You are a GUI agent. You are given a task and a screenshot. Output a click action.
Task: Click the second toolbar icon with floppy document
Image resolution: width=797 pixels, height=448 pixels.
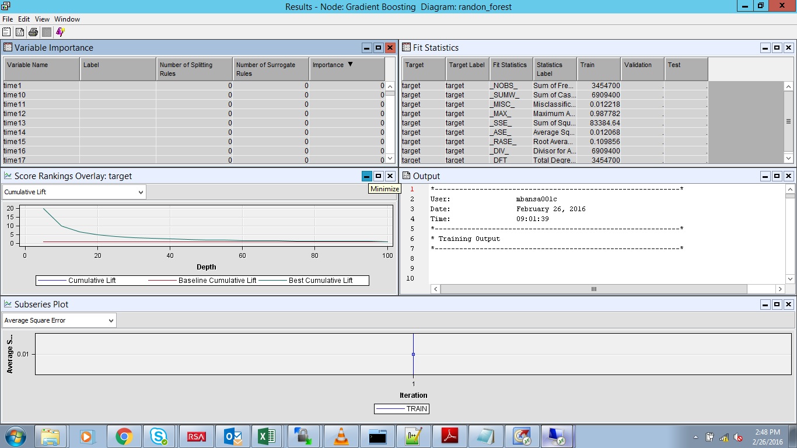coord(20,32)
